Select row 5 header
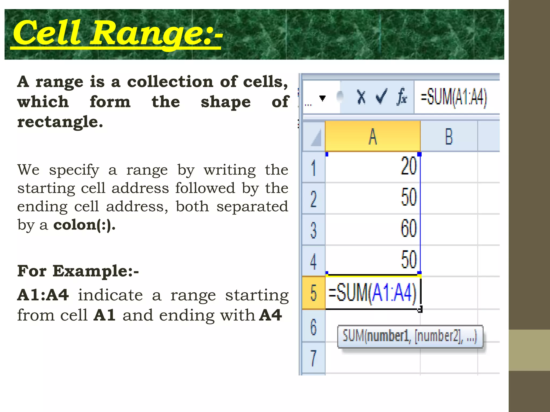This screenshot has width=550, height=412. point(313,293)
